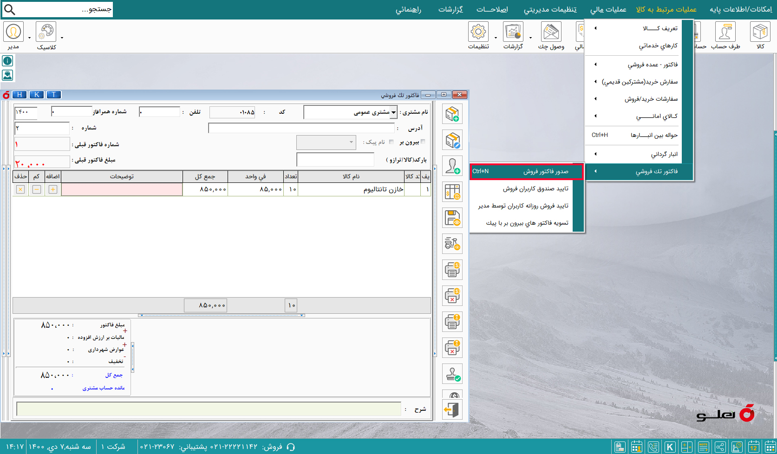Open the calculator icon in status bar

686,447
